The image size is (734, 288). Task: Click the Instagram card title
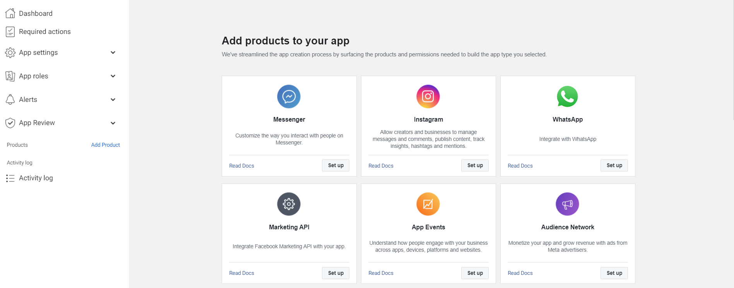pyautogui.click(x=428, y=120)
